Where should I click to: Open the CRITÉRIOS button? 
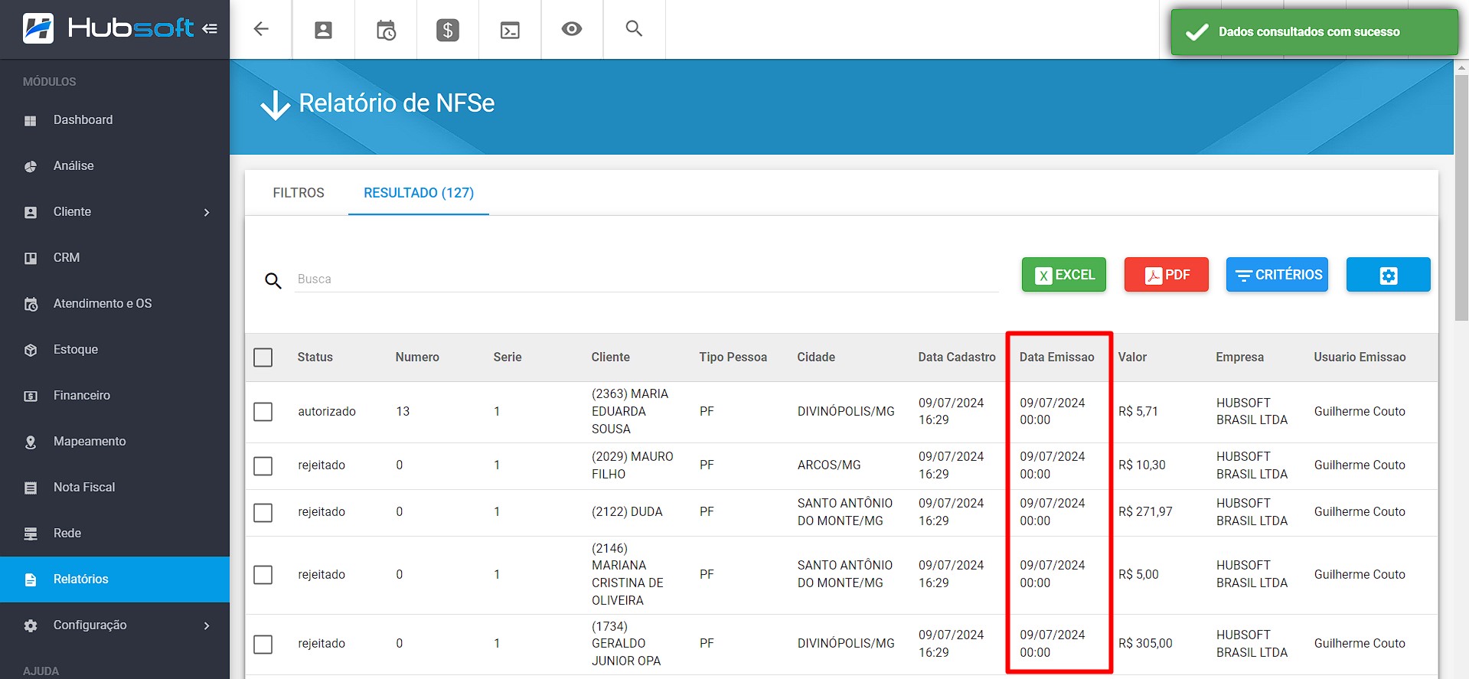pos(1277,275)
